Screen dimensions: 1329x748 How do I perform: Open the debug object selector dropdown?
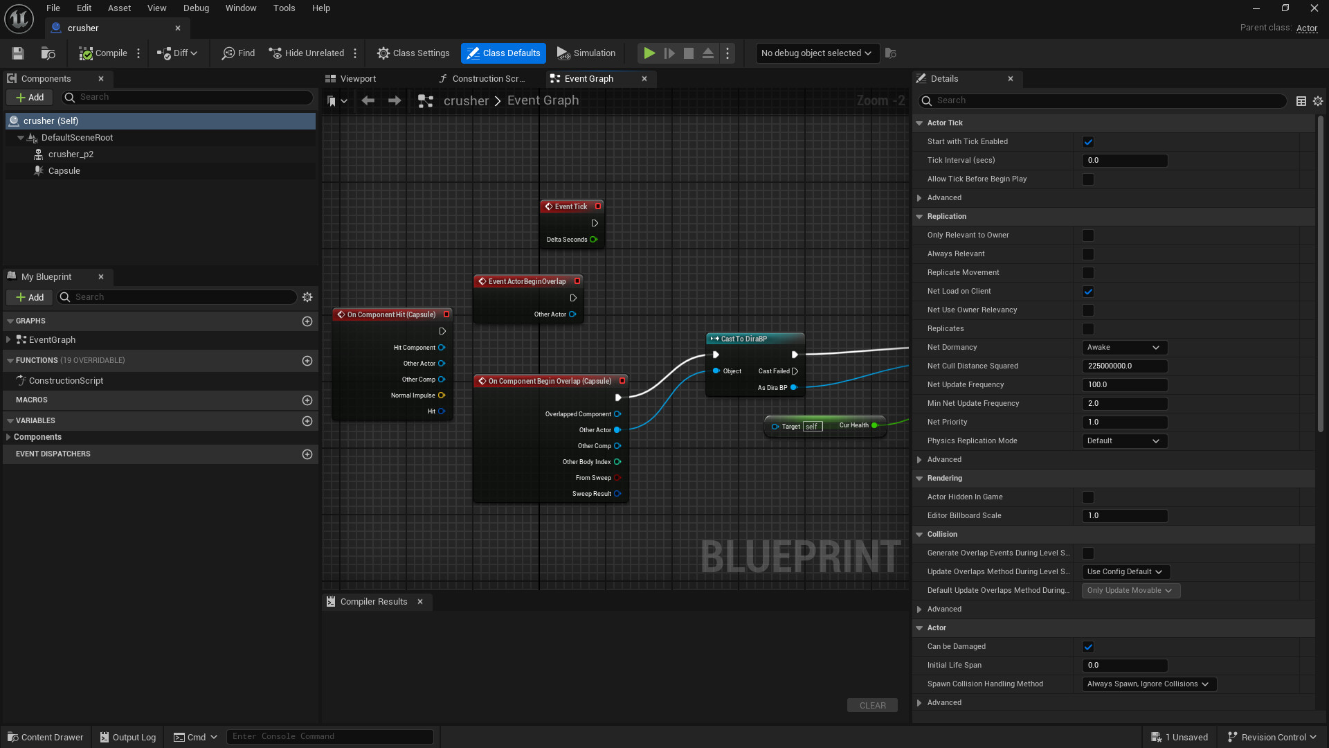pyautogui.click(x=817, y=53)
